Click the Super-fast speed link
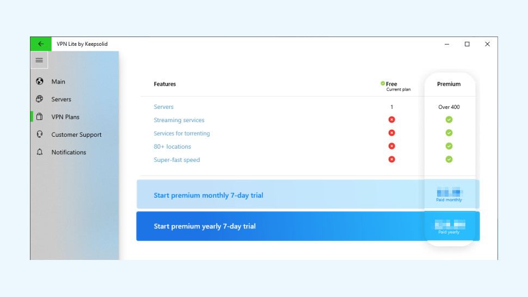This screenshot has height=297, width=528. point(177,160)
